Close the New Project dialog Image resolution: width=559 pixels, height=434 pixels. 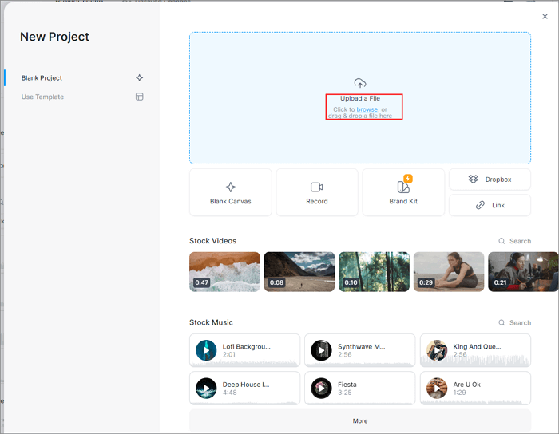[x=545, y=17]
